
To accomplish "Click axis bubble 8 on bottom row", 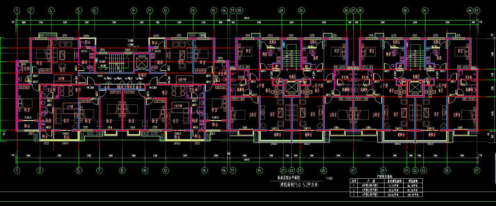I will (122, 171).
